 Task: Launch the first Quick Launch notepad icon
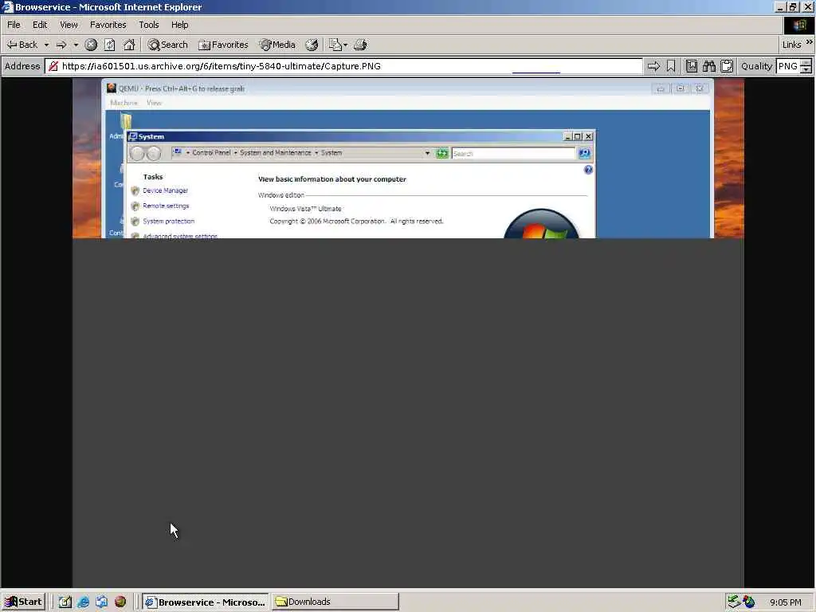pyautogui.click(x=65, y=602)
